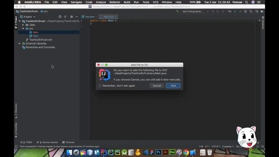Open the File menu
Image resolution: width=279 pixels, height=157 pixels.
point(47,2)
